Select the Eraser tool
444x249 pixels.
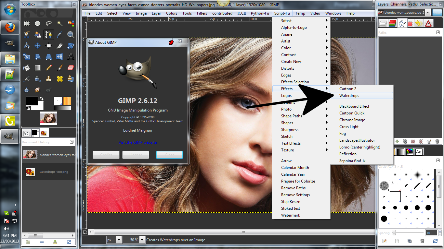(x=71, y=67)
